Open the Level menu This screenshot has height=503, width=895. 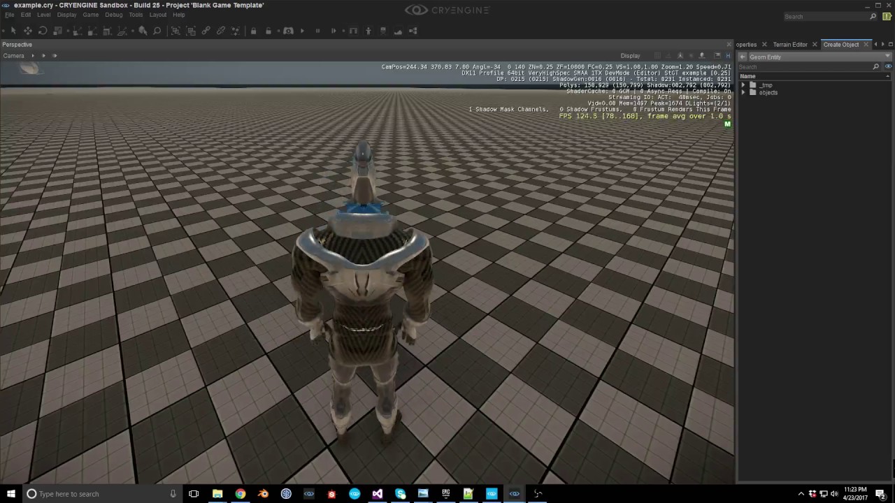click(x=43, y=15)
